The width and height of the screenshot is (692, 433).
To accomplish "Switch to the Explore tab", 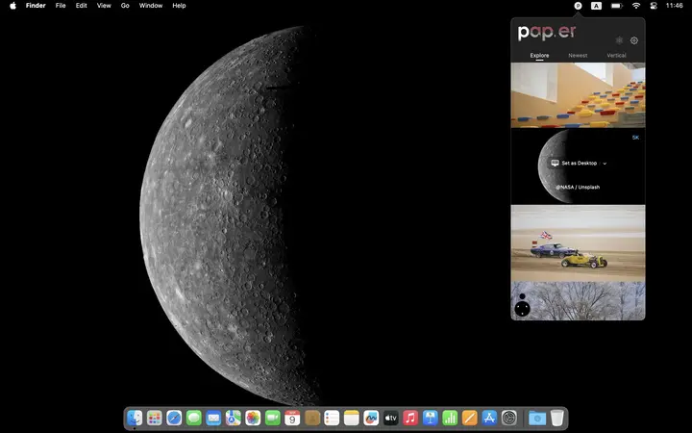I will 539,55.
